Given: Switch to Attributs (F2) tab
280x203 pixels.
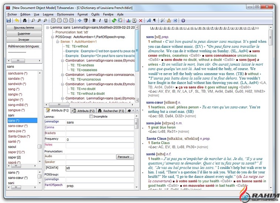Looking at the screenshot, I should pos(83,111).
